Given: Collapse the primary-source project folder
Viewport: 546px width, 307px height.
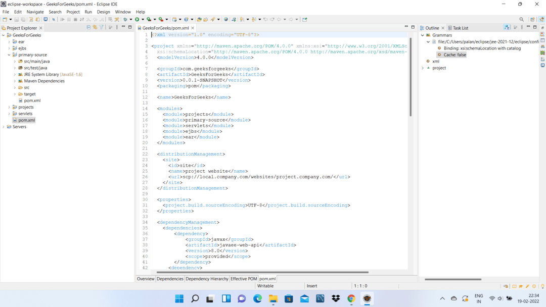Looking at the screenshot, I should pos(9,55).
